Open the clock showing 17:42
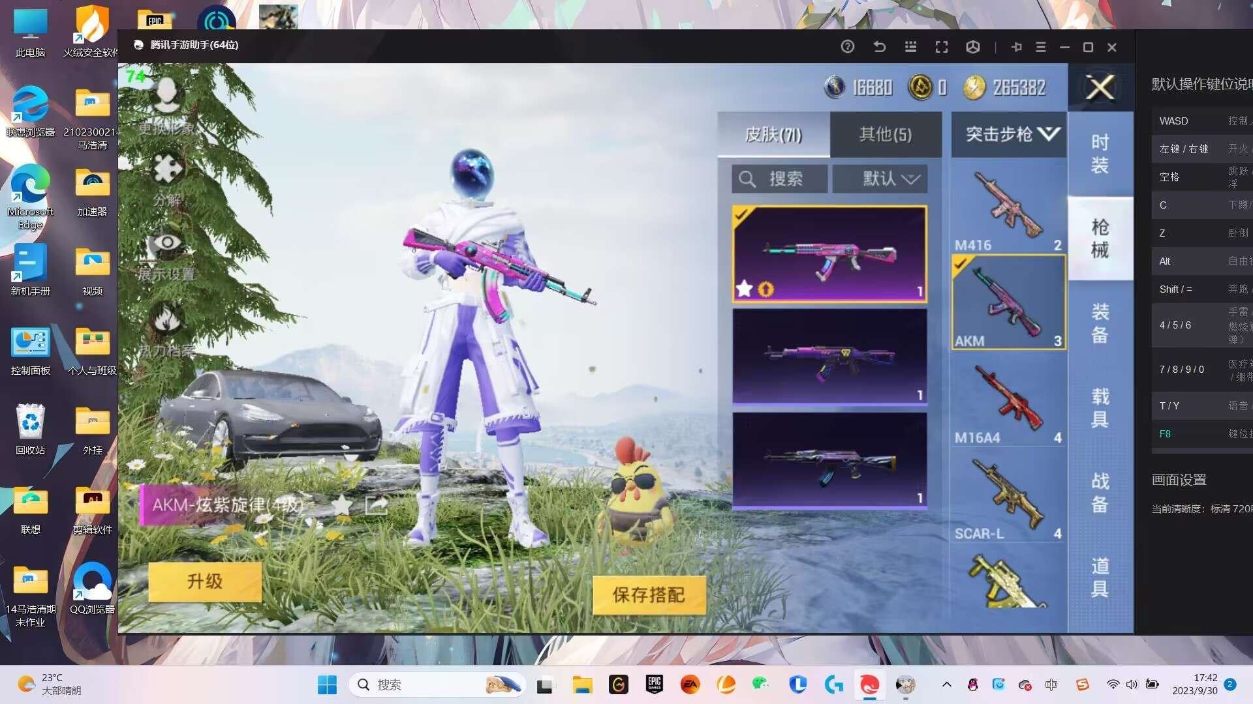 [x=1194, y=684]
